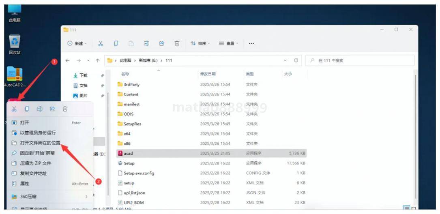Select the UPI2_BOM file
This screenshot has height=214, width=440.
211,203
